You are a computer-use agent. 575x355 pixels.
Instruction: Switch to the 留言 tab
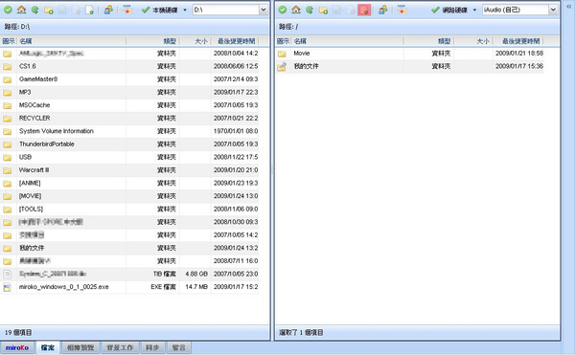coord(178,347)
